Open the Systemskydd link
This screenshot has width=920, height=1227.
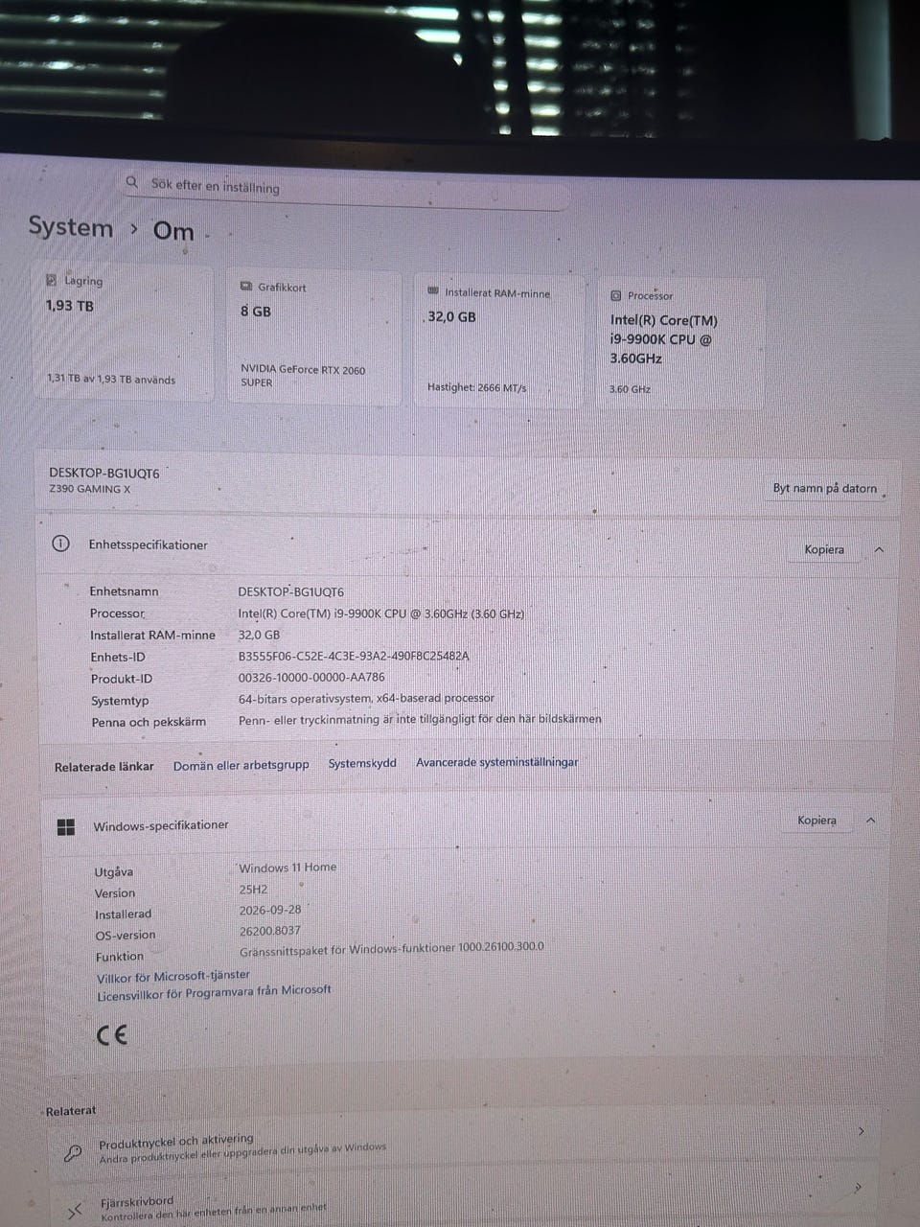tap(362, 763)
